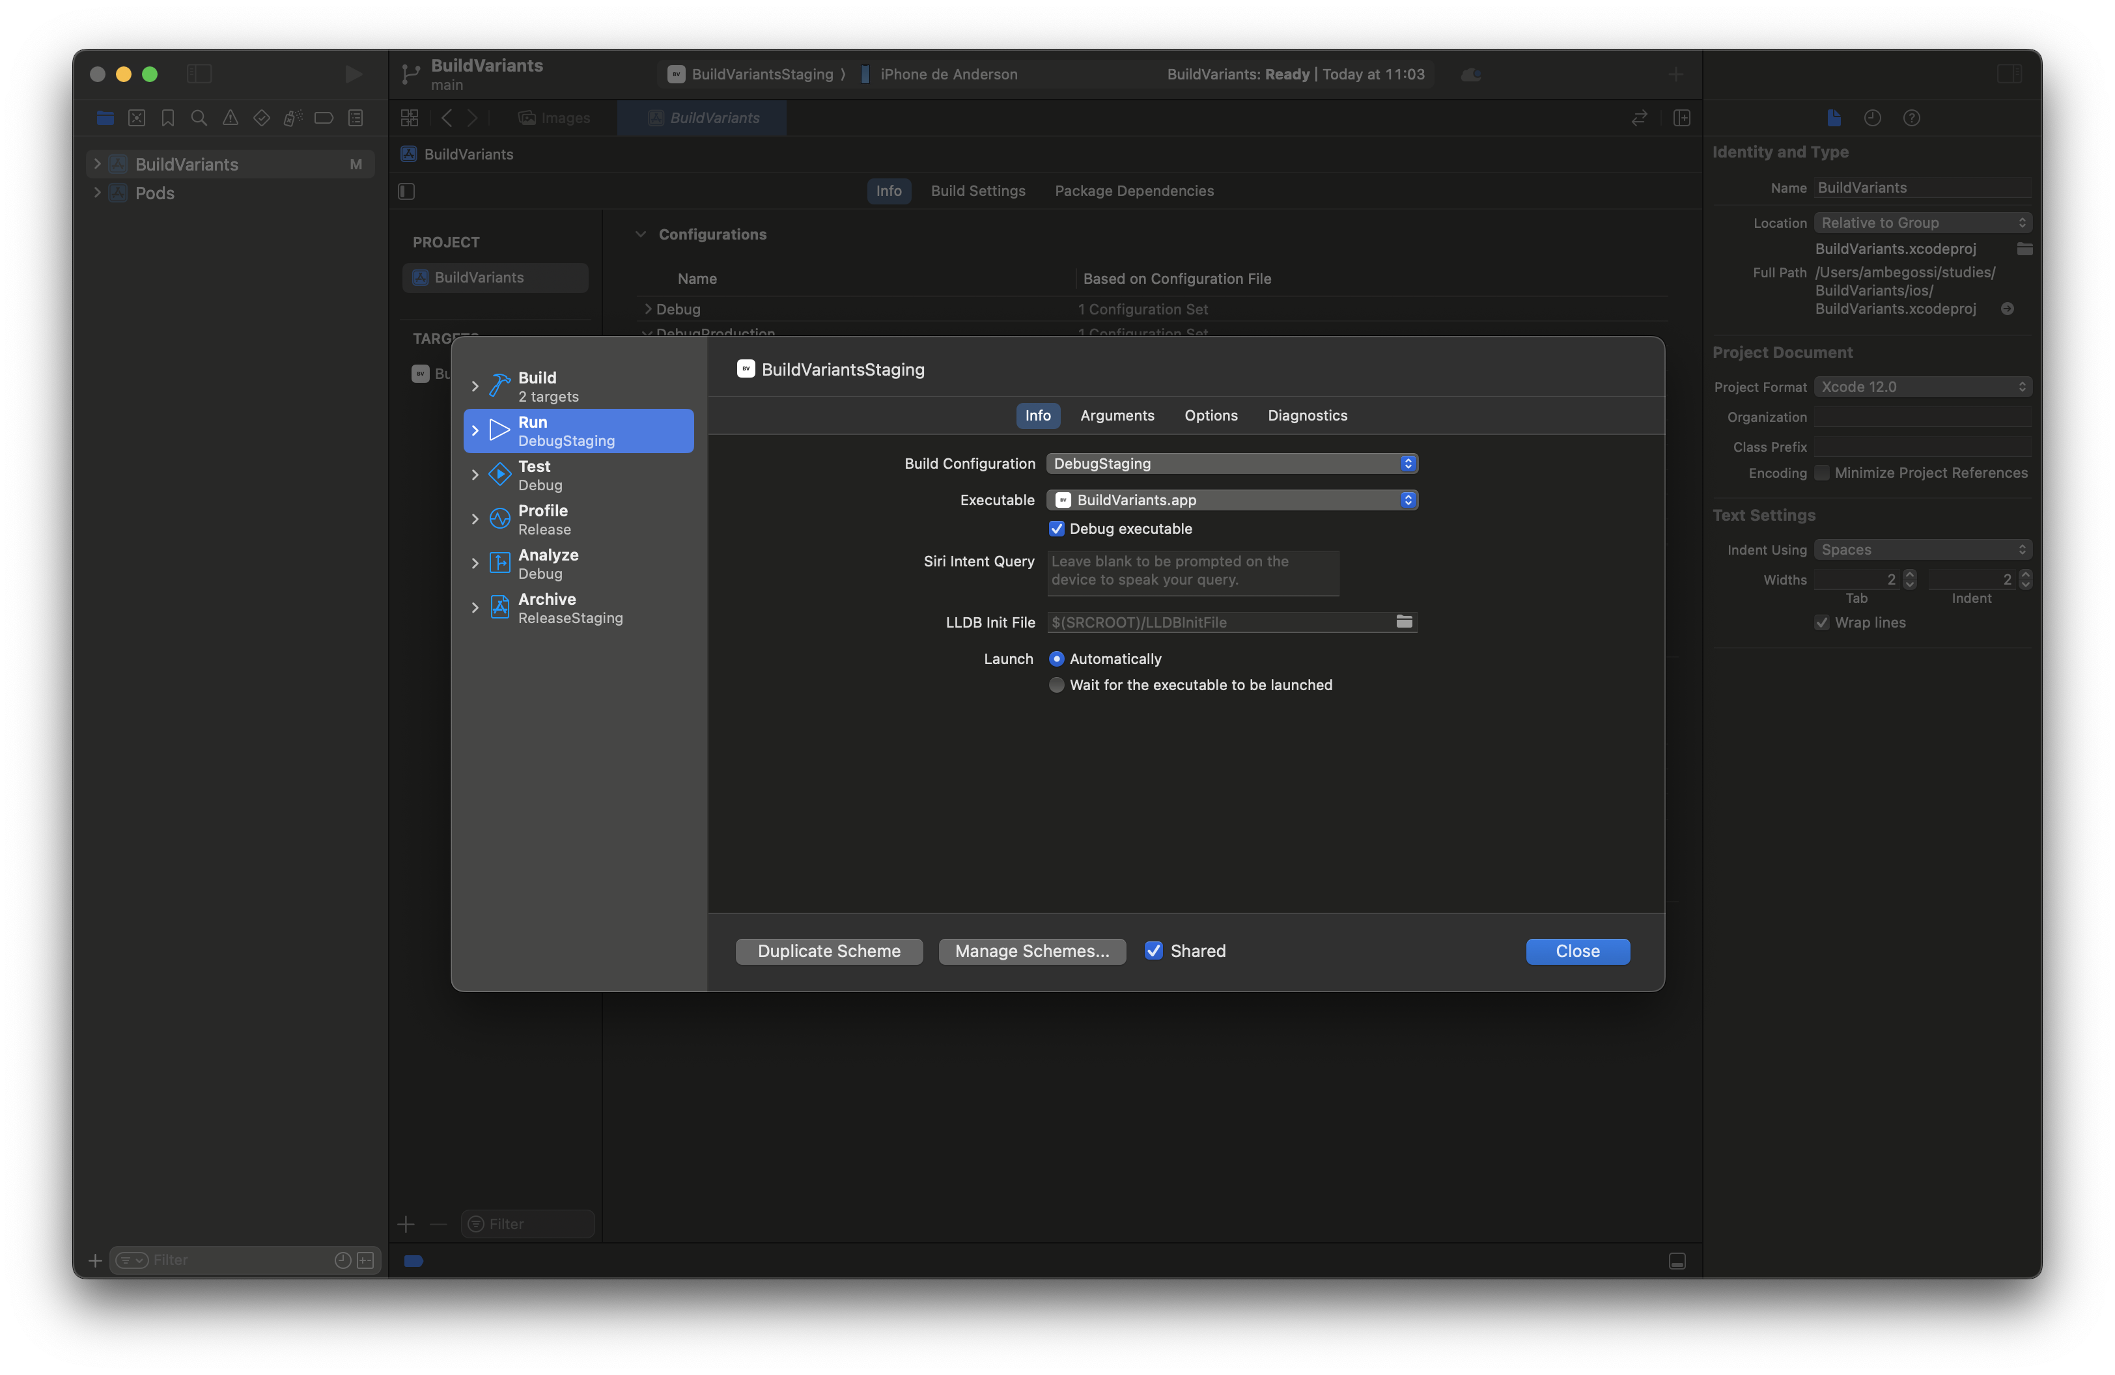Click the plus library button in toolbar
Screen dimensions: 2115x1375
[1675, 74]
